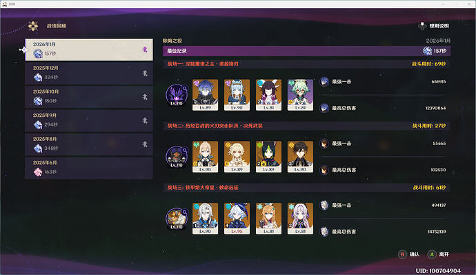
Task: Inspect the first battlefield boss icon with magnifier
Action: click(177, 96)
